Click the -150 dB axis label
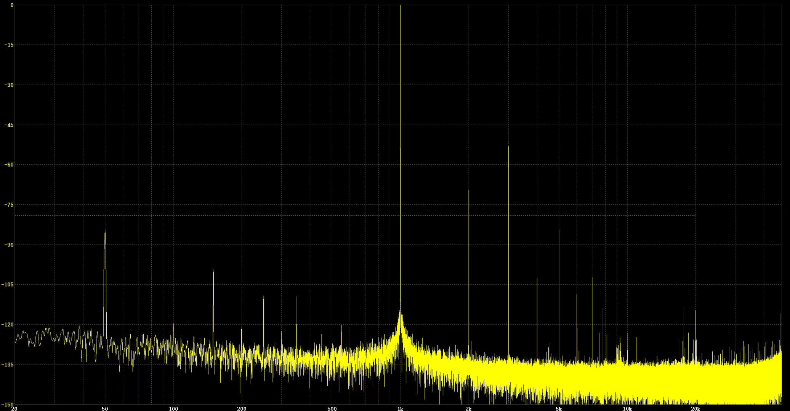Viewport: 790px width, 411px height. pyautogui.click(x=8, y=405)
